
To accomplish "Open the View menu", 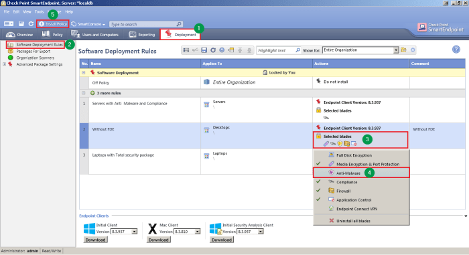I will click(x=27, y=11).
